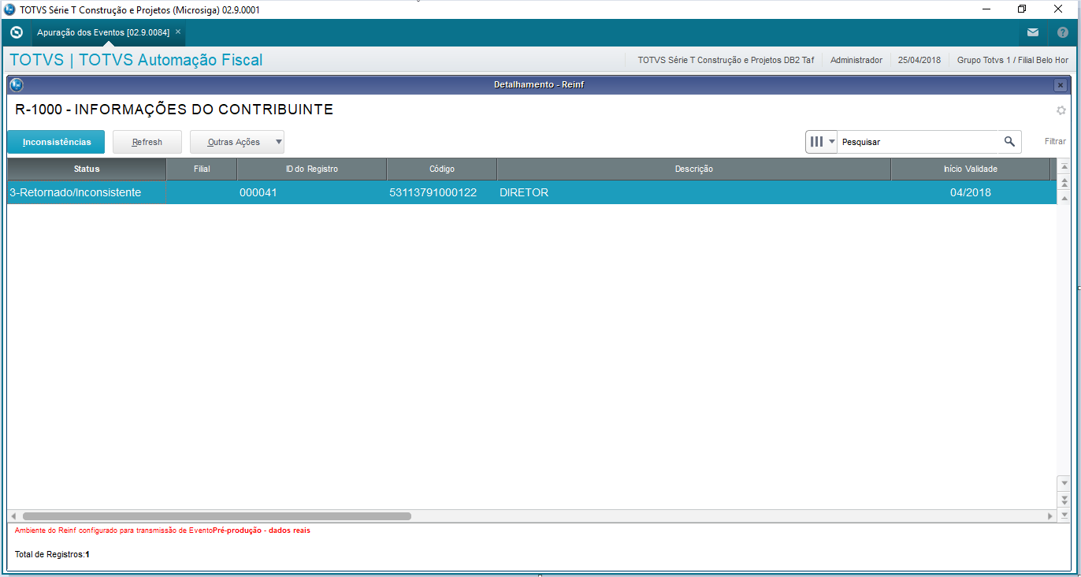The width and height of the screenshot is (1081, 577).
Task: Select the 04/2018 validity cell
Action: tap(971, 192)
